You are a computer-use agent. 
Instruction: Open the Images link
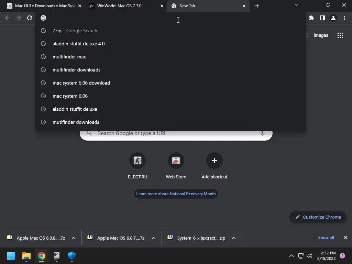click(321, 35)
